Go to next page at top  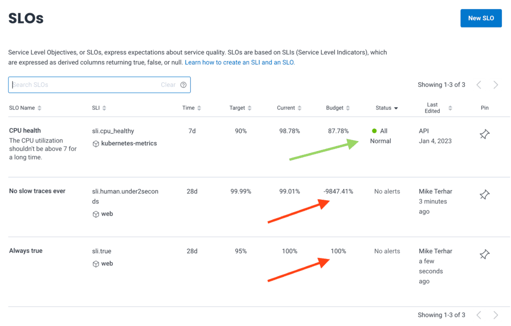click(496, 85)
